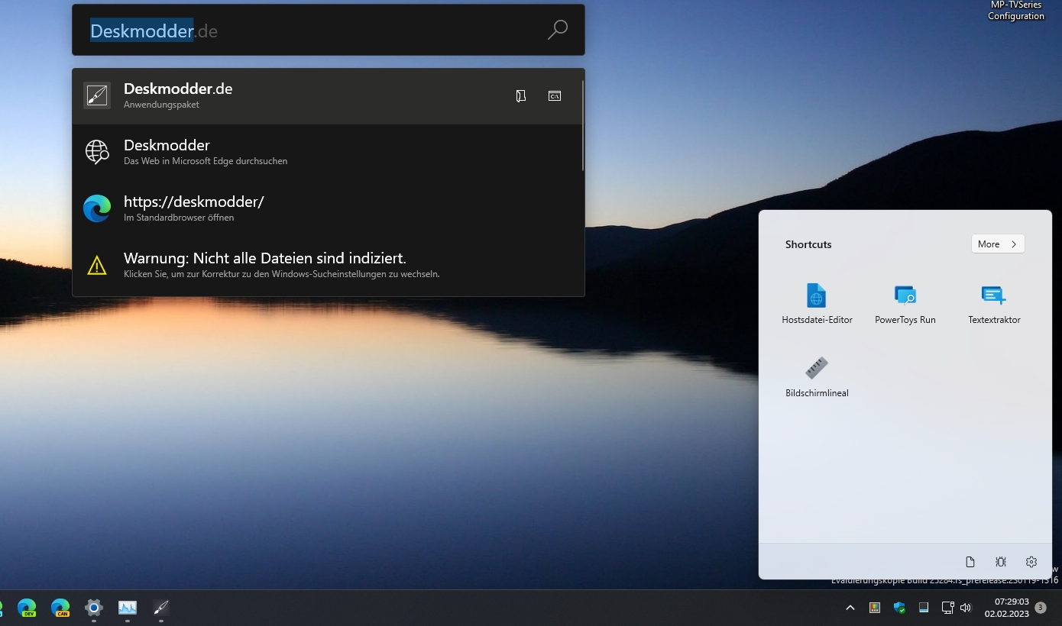The image size is (1062, 626).
Task: Open network status tray icon
Action: pyautogui.click(x=947, y=608)
